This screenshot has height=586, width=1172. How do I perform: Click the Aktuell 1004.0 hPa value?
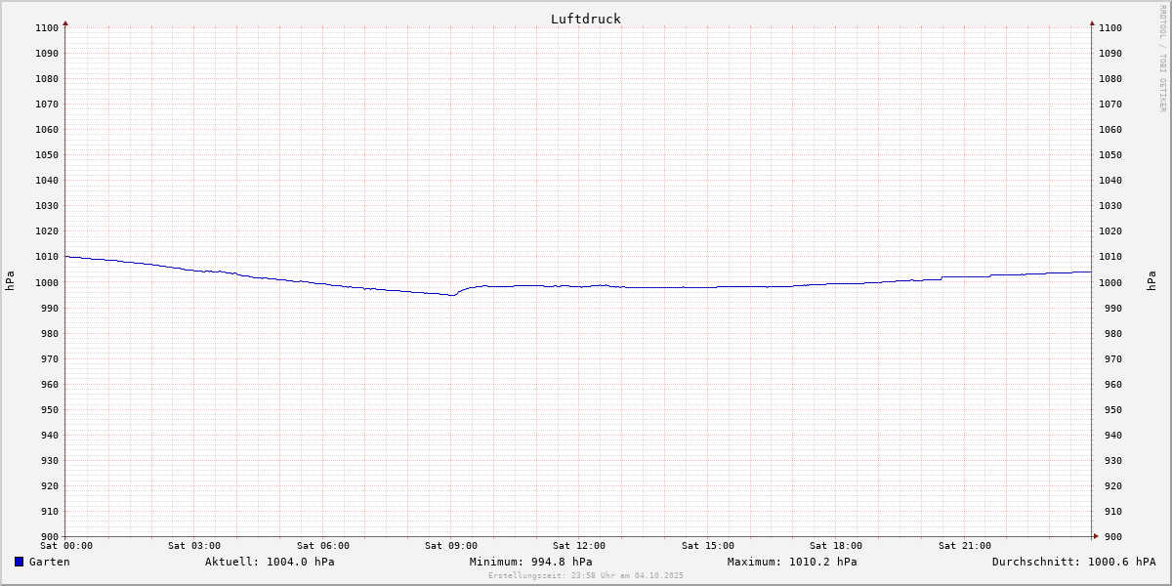270,562
